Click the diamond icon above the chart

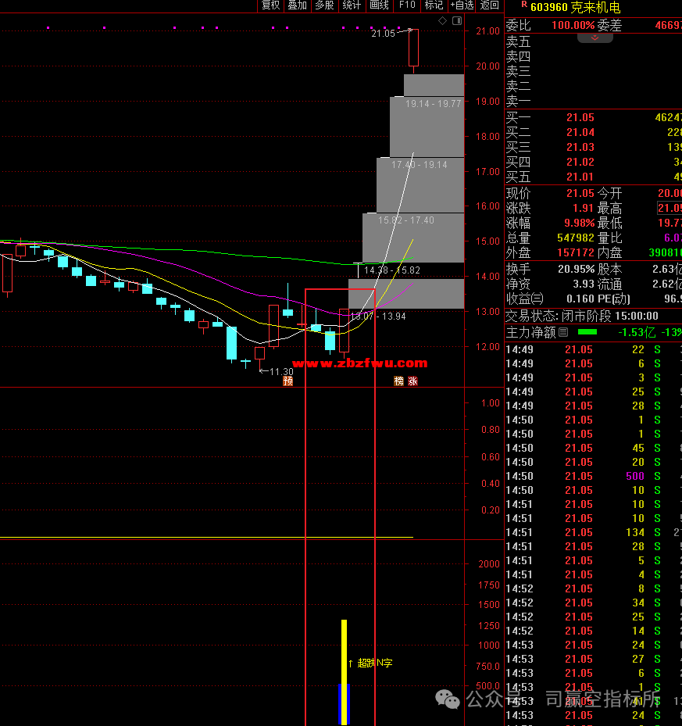pyautogui.click(x=443, y=21)
